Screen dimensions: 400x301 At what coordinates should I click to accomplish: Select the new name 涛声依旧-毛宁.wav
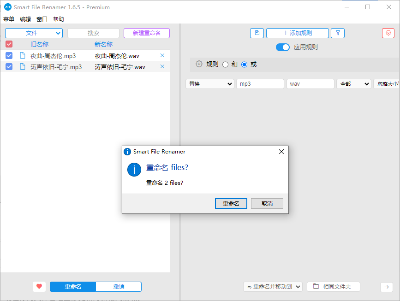click(120, 67)
